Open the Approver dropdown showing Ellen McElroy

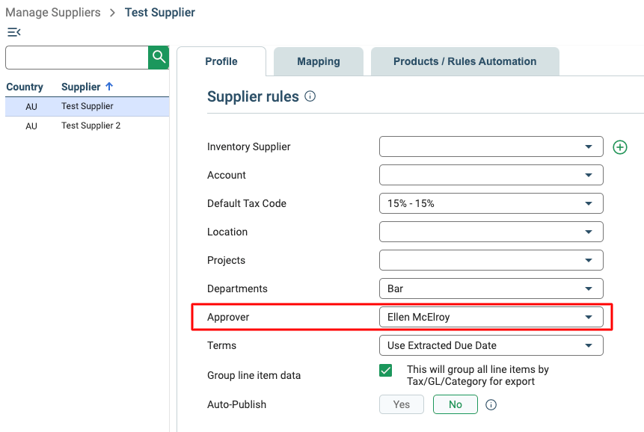point(491,317)
